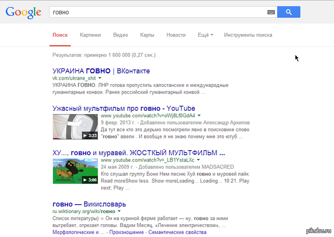Open the ВКонтакте search result title

(101, 71)
